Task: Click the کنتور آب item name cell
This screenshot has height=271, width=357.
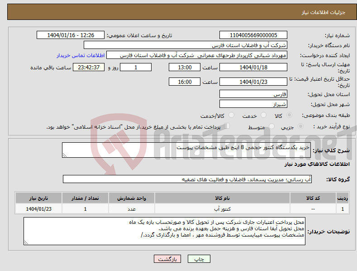Action: point(222,209)
